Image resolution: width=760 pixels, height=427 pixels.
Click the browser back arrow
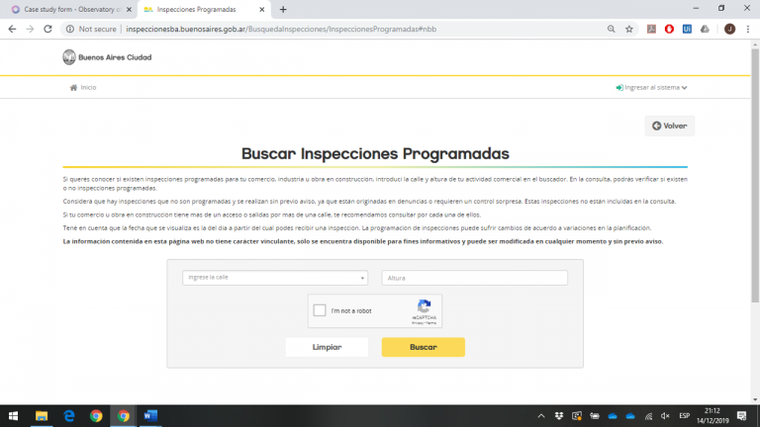tap(12, 30)
